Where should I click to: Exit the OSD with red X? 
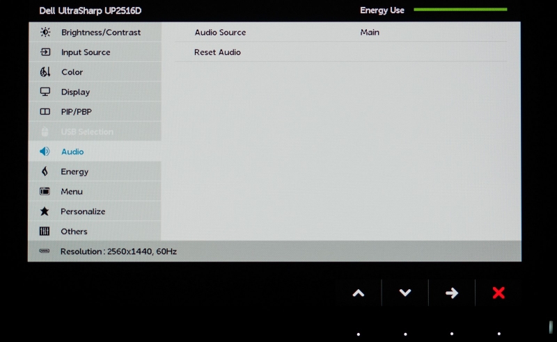coord(499,293)
